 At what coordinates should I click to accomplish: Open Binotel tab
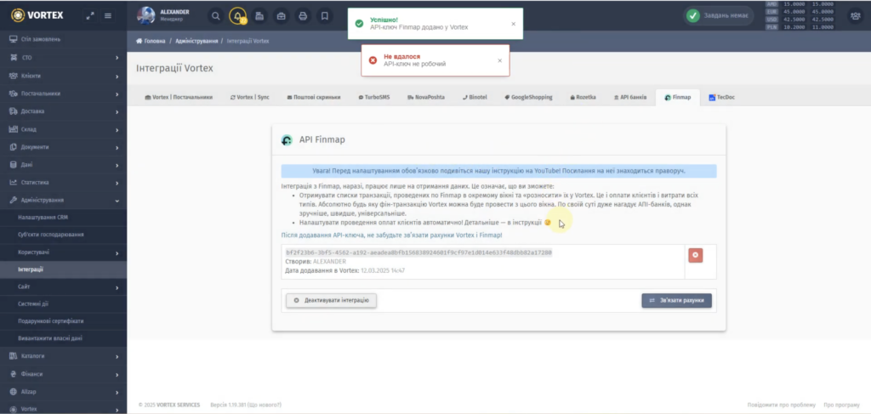[475, 97]
